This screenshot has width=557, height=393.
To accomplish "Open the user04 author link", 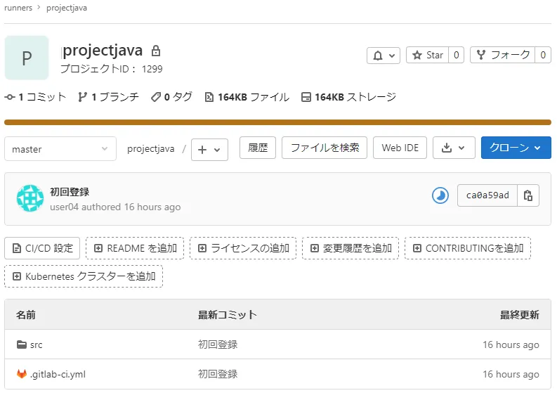I will coord(65,207).
